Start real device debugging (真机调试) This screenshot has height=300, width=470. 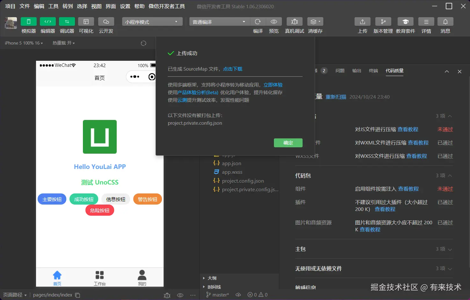(295, 21)
